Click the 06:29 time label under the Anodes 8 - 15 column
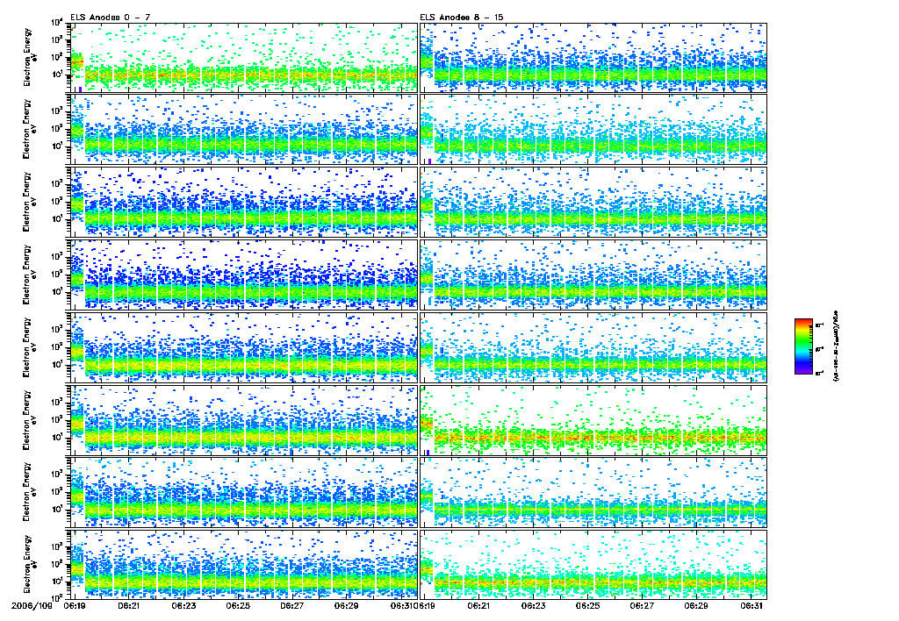The image size is (899, 621). (696, 605)
